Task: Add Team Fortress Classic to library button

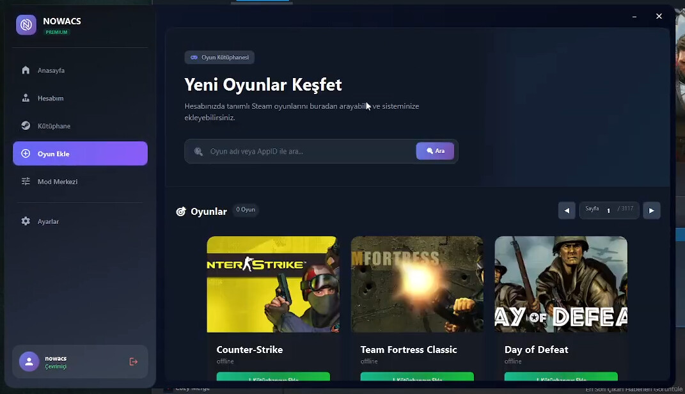Action: tap(417, 377)
